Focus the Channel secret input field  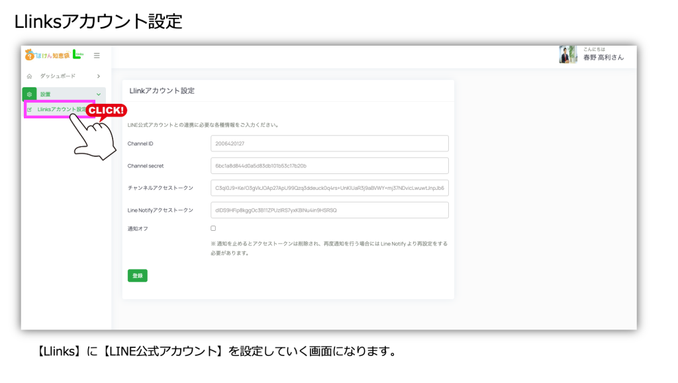[x=330, y=166]
